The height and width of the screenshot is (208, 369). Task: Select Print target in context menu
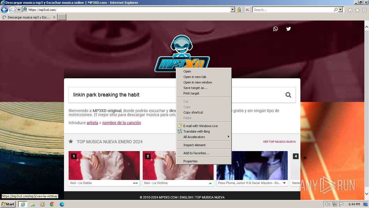[204, 93]
